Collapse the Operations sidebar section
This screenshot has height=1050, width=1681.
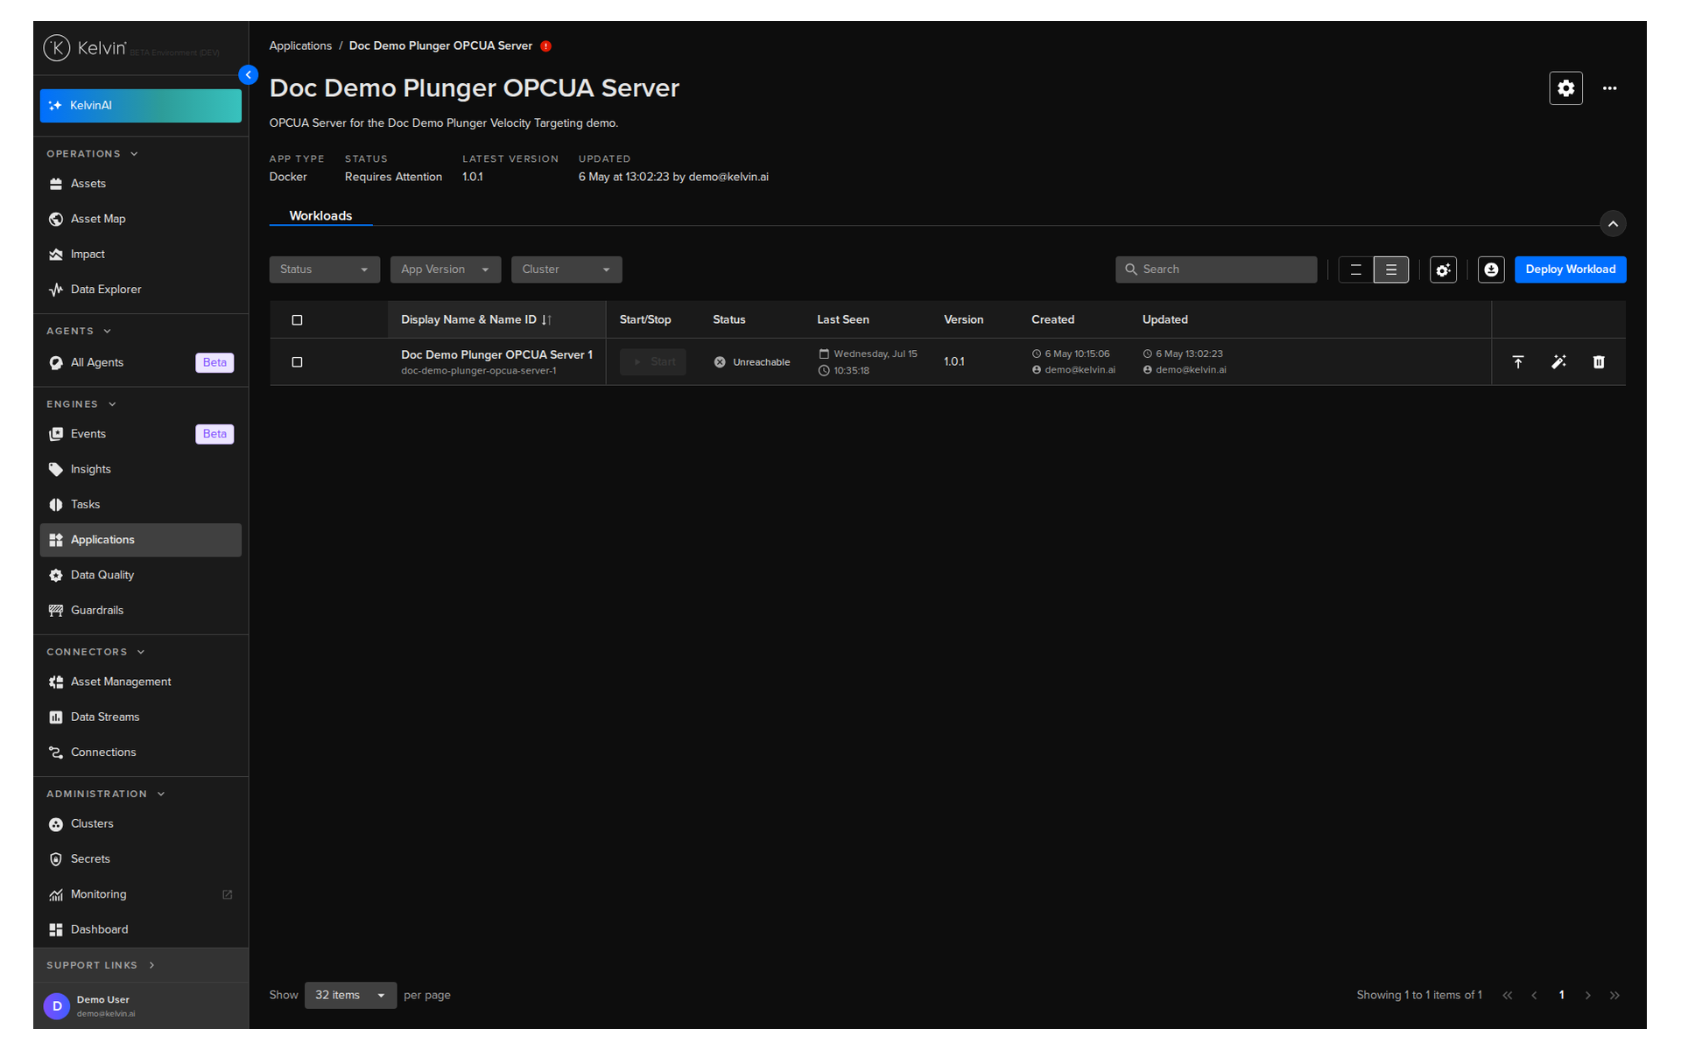point(92,154)
